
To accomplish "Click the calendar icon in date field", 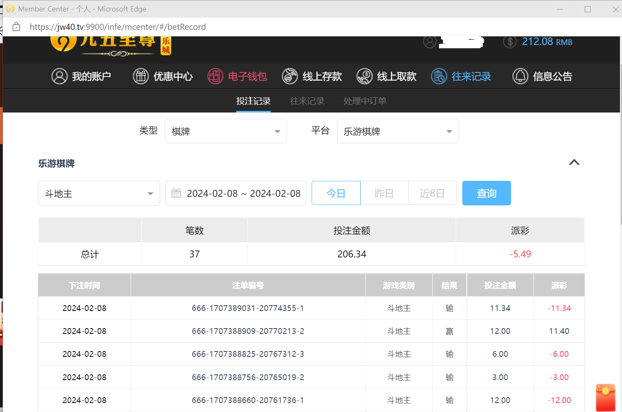I will [x=176, y=193].
